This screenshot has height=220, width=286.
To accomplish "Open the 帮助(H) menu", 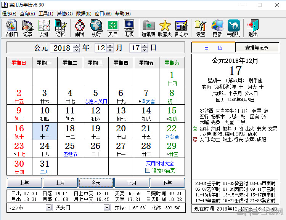I will (x=123, y=14).
